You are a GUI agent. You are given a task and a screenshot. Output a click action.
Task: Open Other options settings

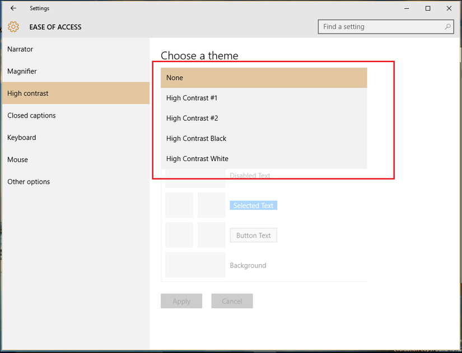point(29,181)
